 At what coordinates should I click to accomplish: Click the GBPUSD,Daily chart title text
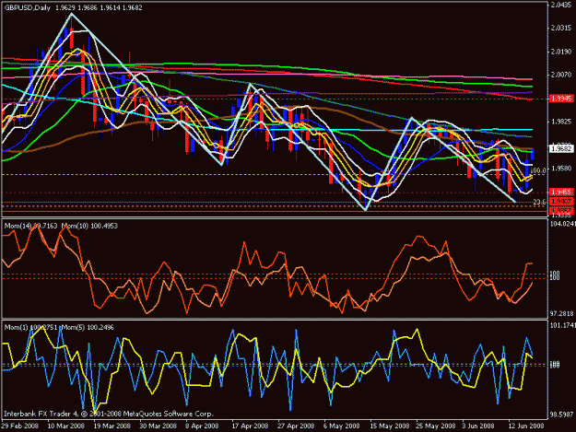click(x=27, y=7)
